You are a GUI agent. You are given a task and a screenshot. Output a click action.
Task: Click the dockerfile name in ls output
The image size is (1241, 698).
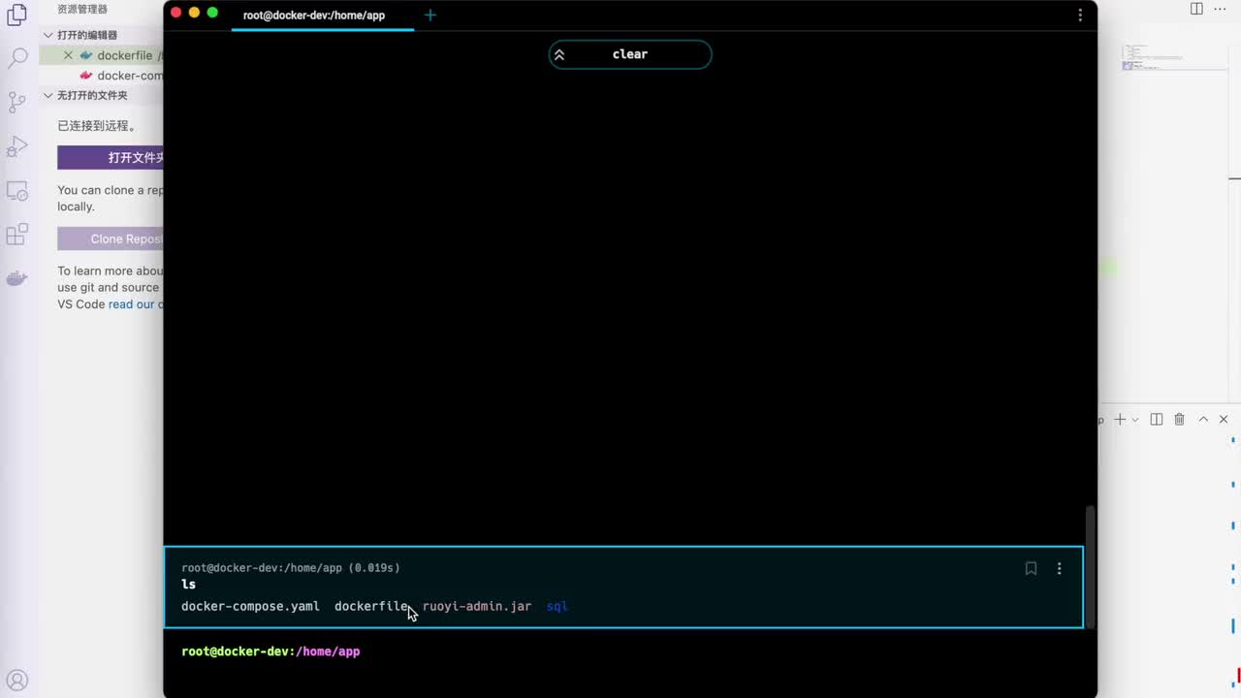372,607
